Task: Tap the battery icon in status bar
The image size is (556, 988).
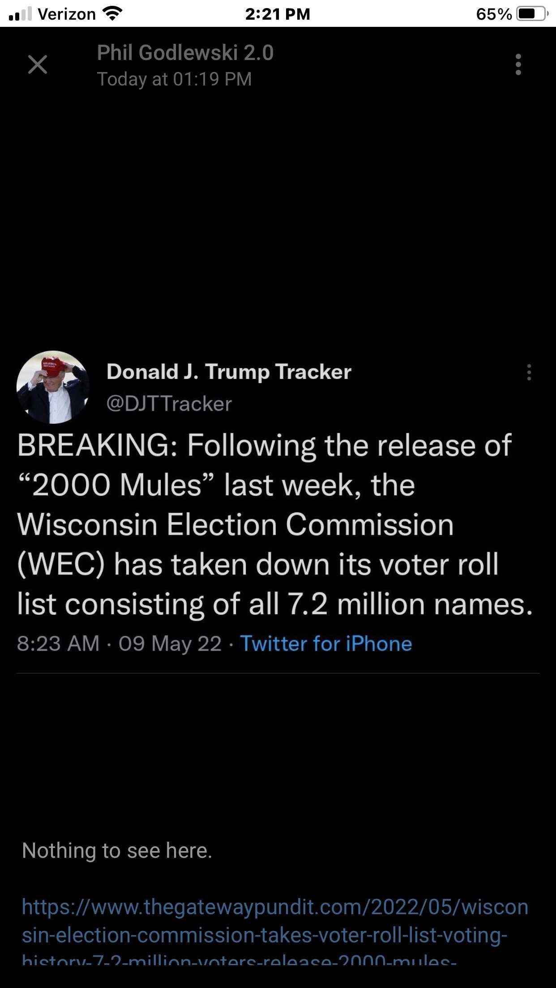Action: (532, 14)
